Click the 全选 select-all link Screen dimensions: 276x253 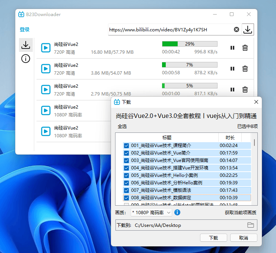click(122, 126)
